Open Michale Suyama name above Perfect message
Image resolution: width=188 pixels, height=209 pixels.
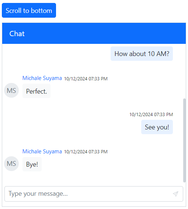click(42, 78)
